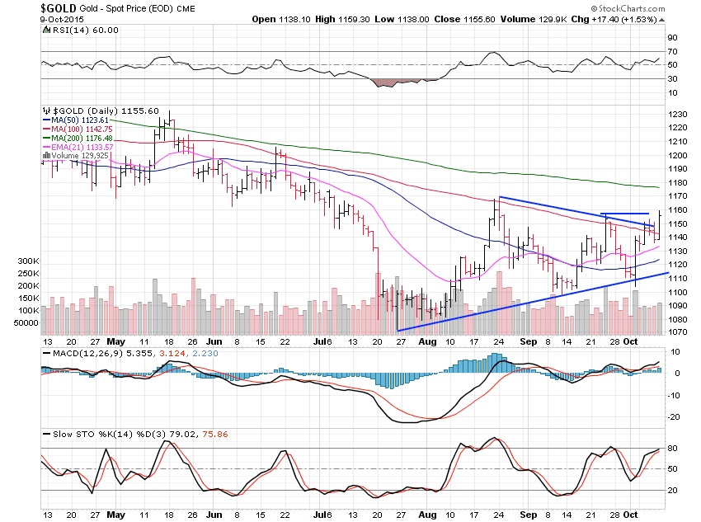
Task: Click the MA(50) blue legend swatch
Action: [46, 120]
